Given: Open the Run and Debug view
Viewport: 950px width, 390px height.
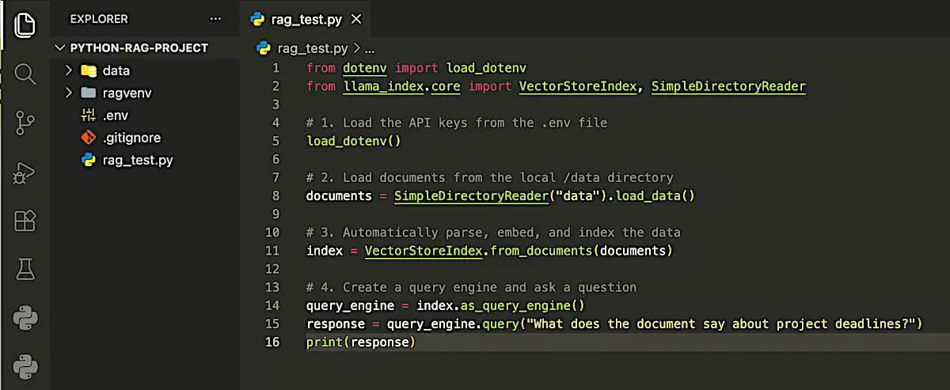Looking at the screenshot, I should click(x=25, y=172).
